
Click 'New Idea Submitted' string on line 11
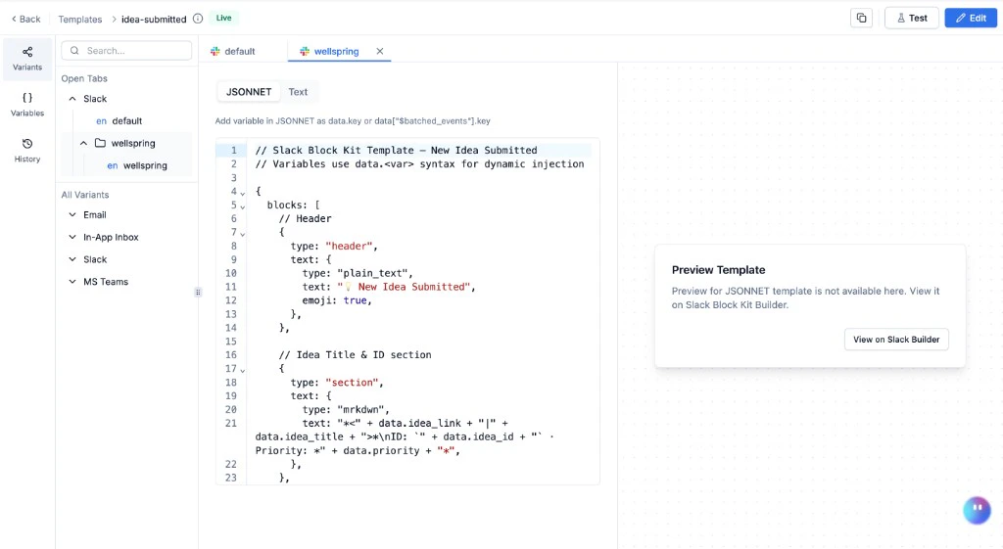click(x=404, y=287)
